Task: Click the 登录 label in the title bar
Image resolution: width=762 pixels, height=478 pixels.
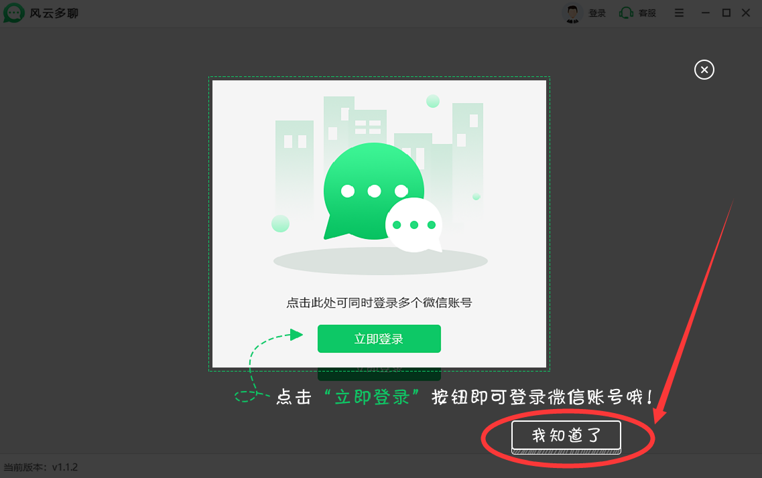Action: [596, 13]
